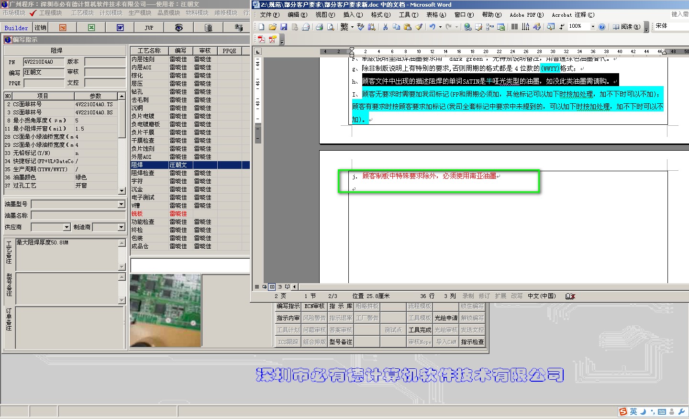
Task: Click the New Blank Document icon in Word
Action: coord(261,27)
